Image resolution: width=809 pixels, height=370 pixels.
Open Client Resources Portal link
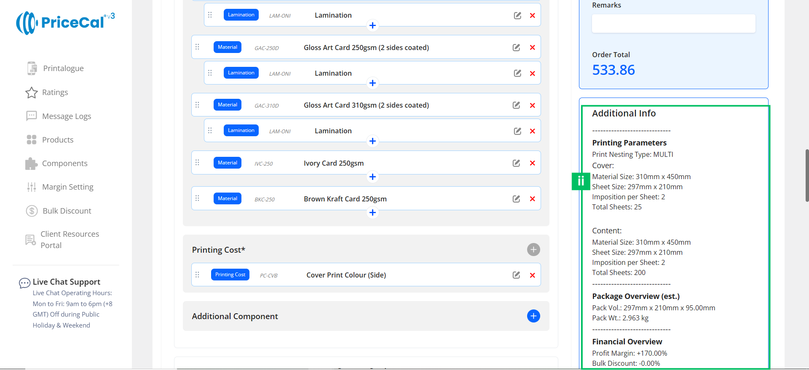(70, 240)
